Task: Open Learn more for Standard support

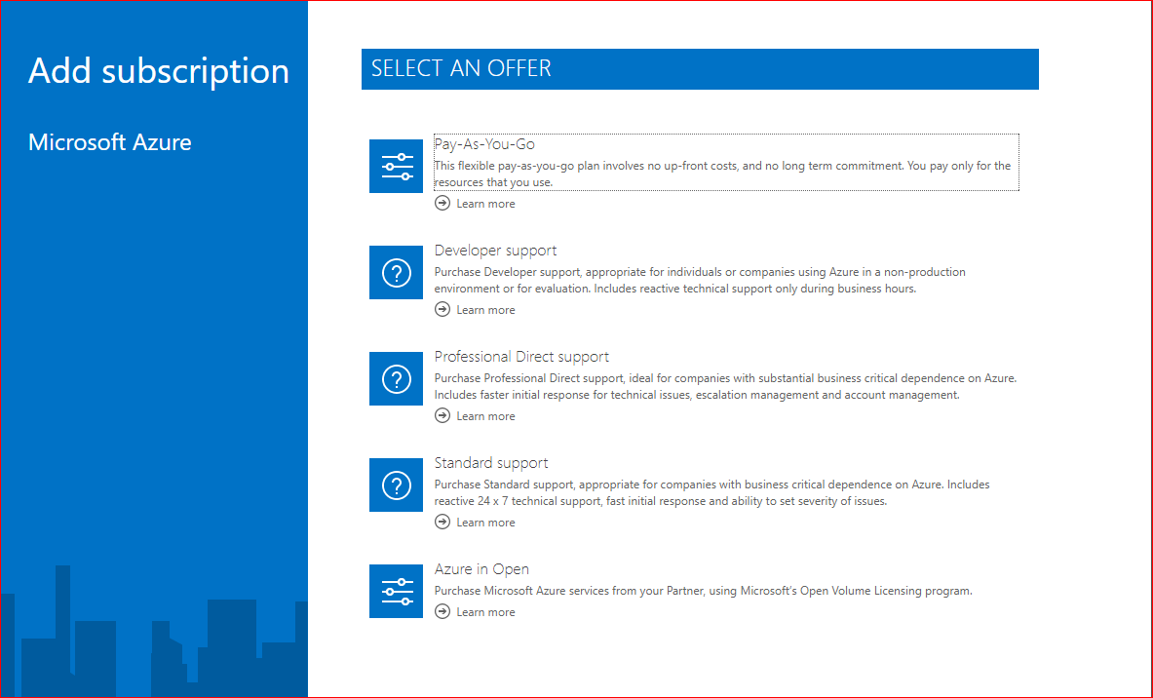Action: [x=485, y=523]
